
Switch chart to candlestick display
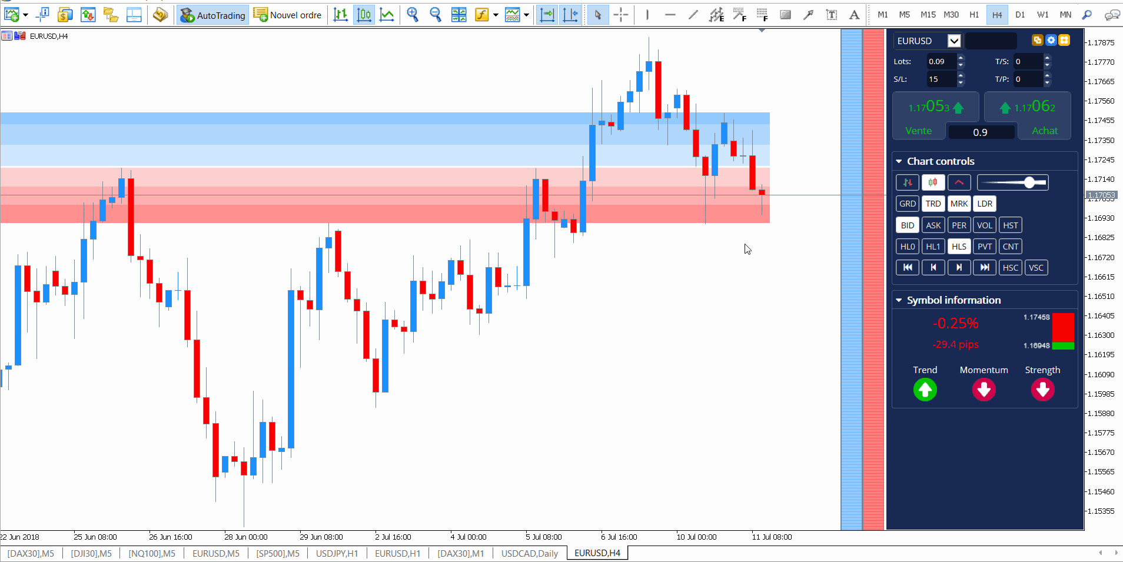pos(364,15)
